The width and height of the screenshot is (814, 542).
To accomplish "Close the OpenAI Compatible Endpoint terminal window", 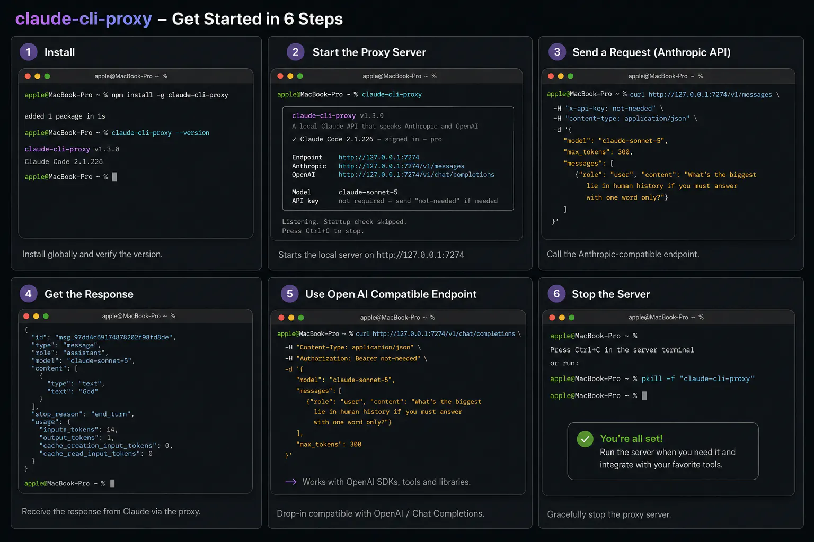I will 281,318.
